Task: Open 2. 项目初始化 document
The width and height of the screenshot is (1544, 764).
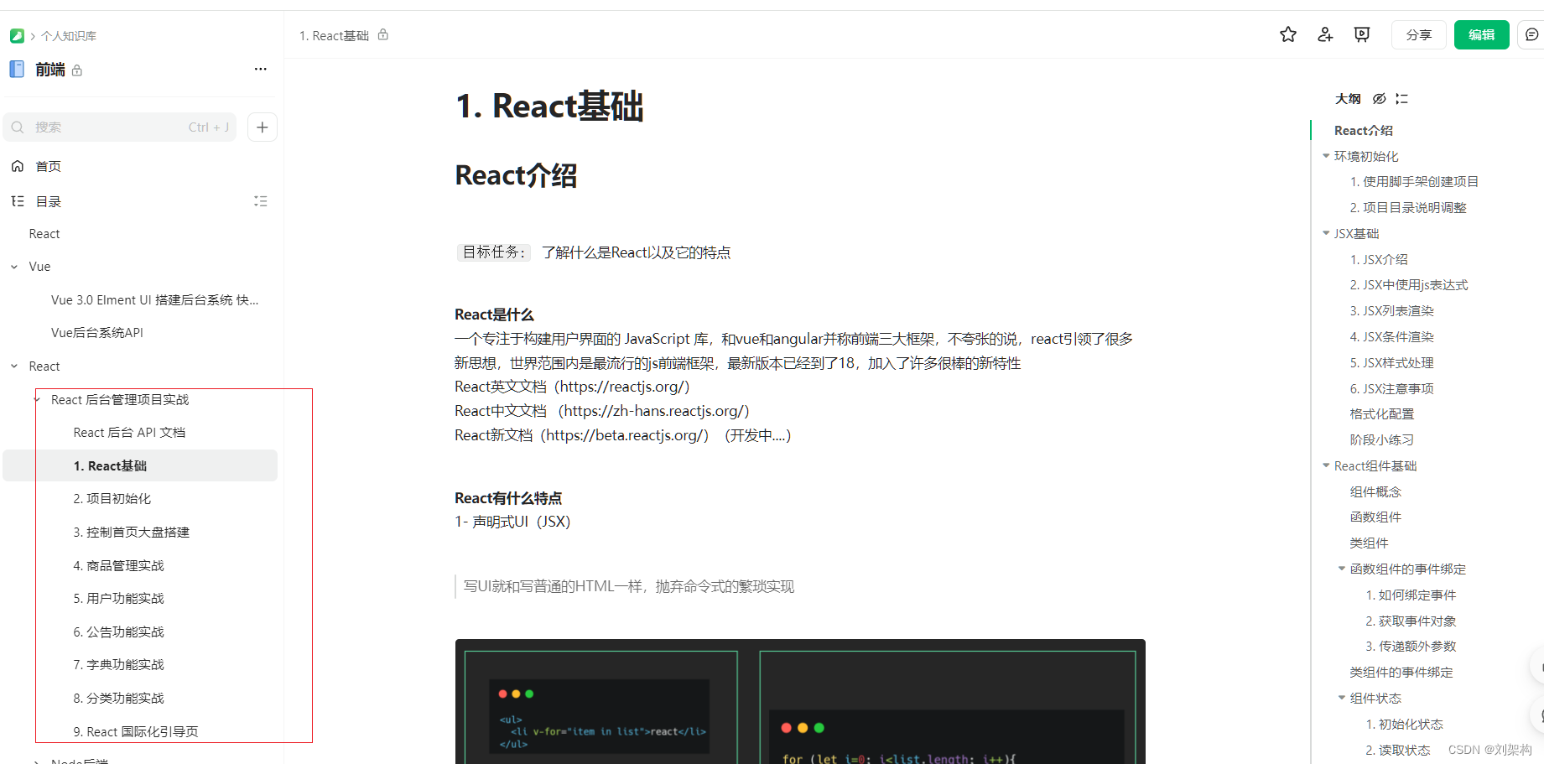Action: coord(112,499)
